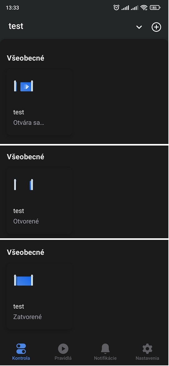Select the test card showing Otvorené
The width and height of the screenshot is (169, 366).
coord(39,200)
